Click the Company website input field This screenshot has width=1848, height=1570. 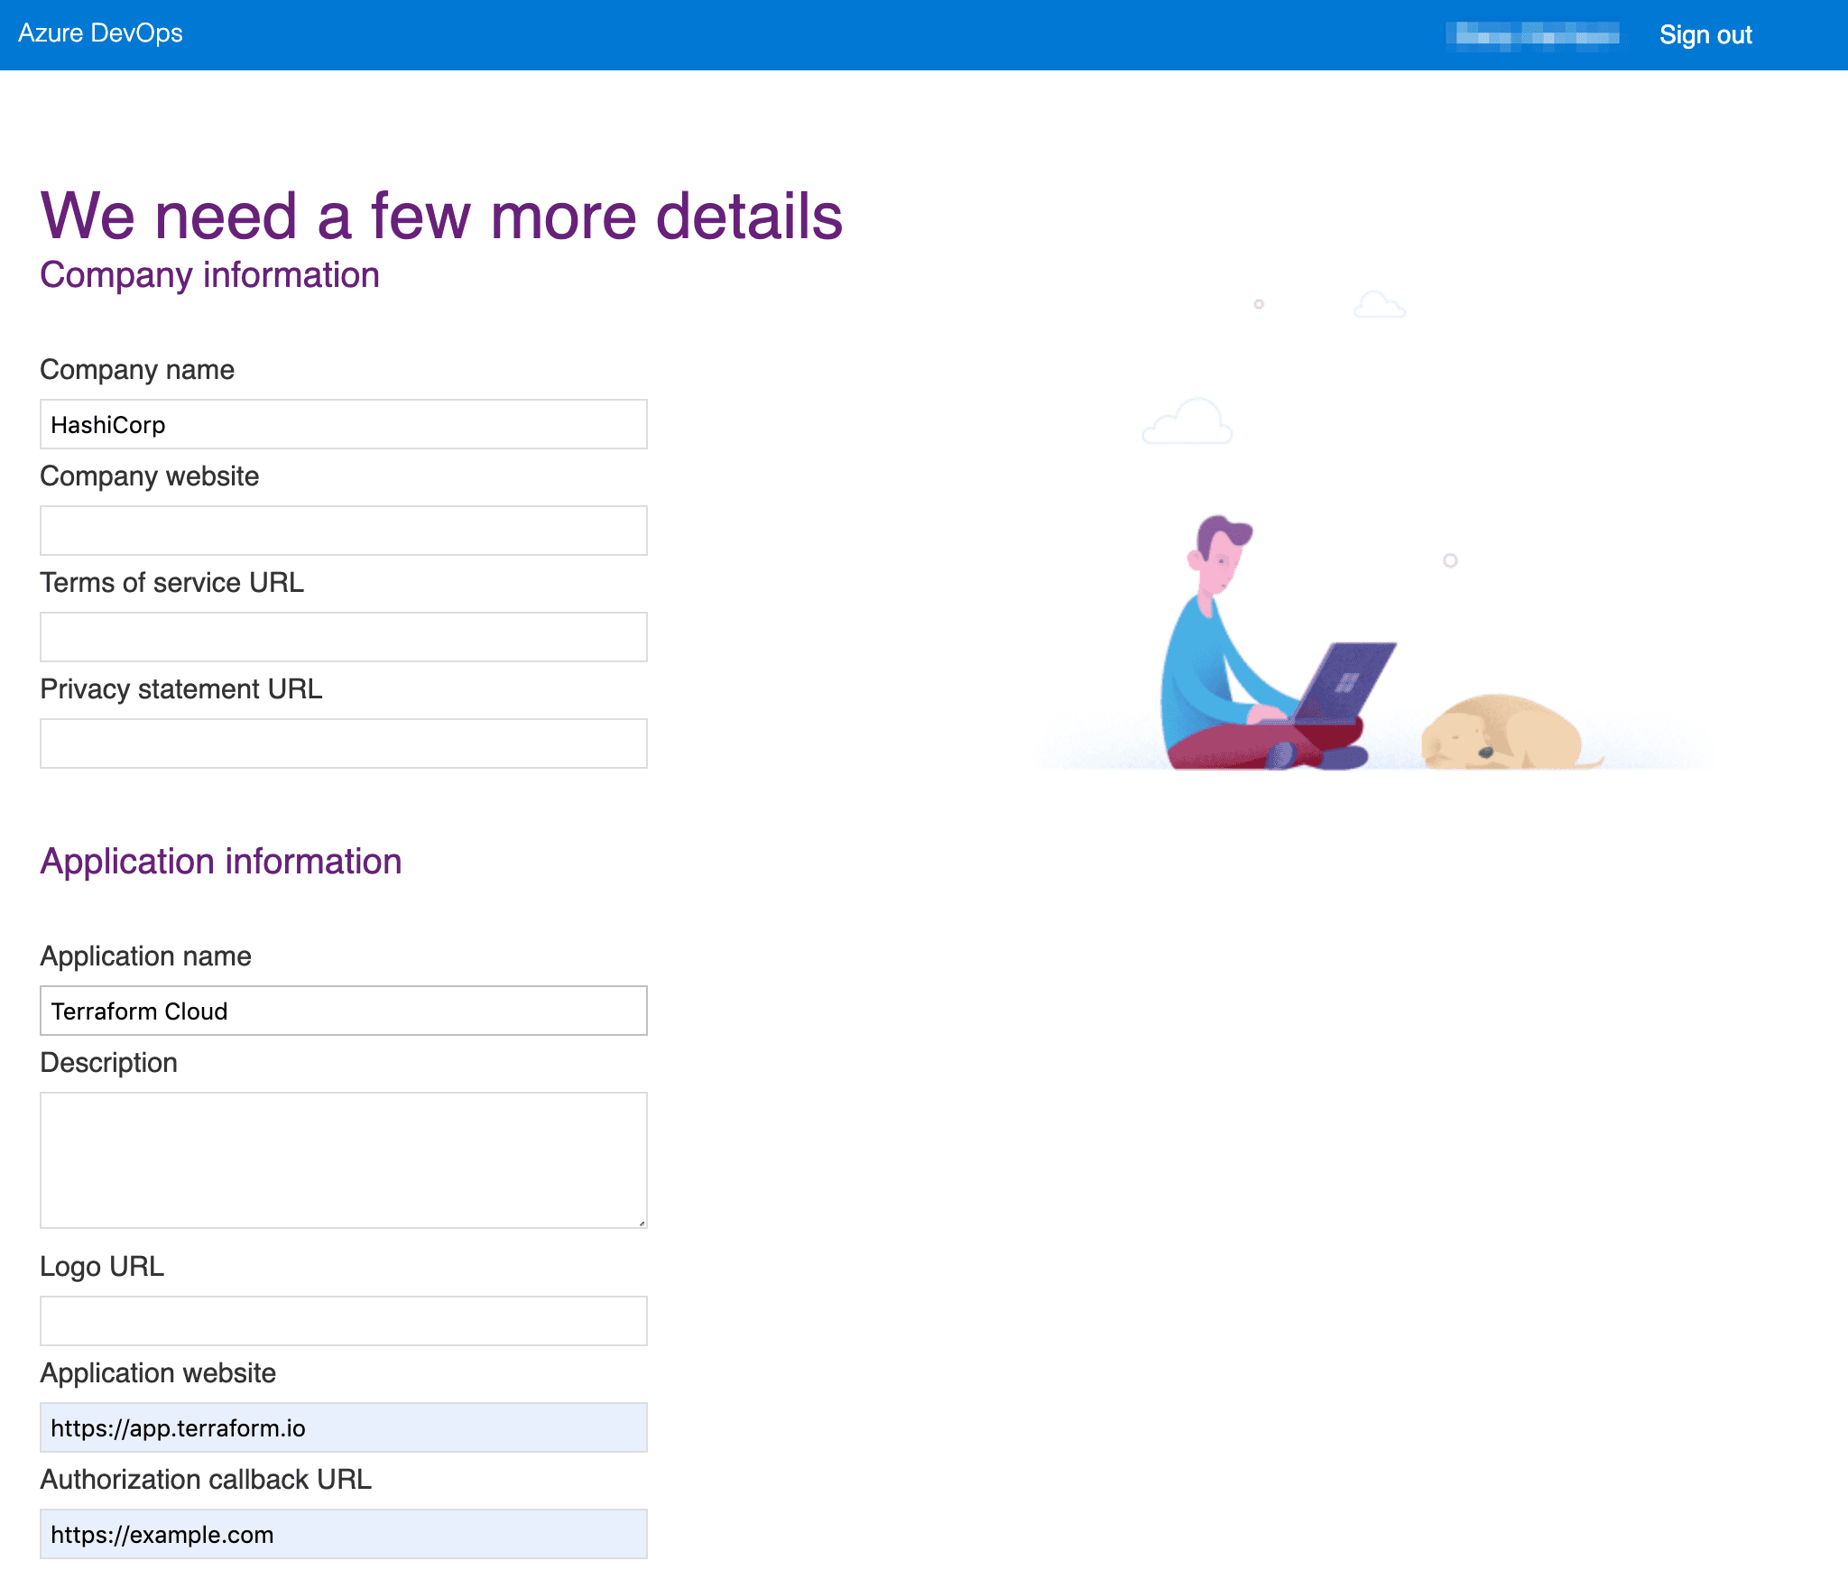(x=343, y=530)
